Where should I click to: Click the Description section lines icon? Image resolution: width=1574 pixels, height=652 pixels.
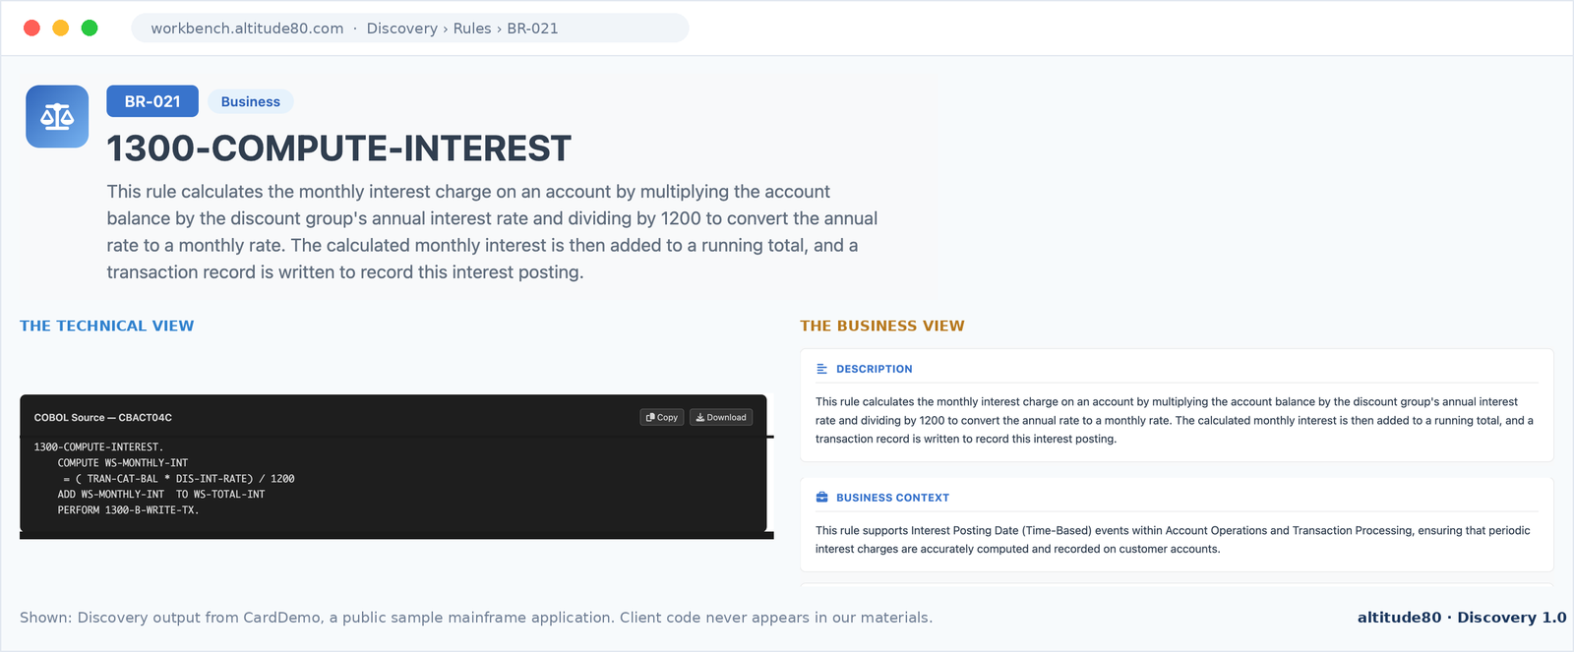tap(822, 369)
